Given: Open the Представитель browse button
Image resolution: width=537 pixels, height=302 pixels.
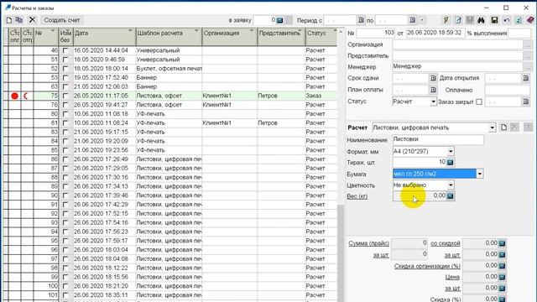Looking at the screenshot, I should tap(528, 56).
